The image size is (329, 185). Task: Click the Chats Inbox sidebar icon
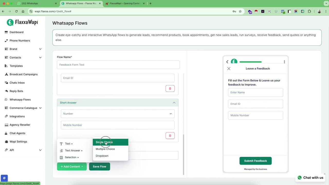click(6, 83)
